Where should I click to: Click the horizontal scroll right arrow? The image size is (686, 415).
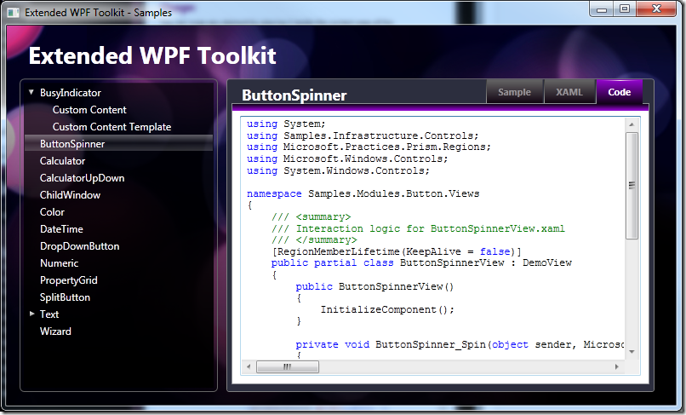[617, 366]
